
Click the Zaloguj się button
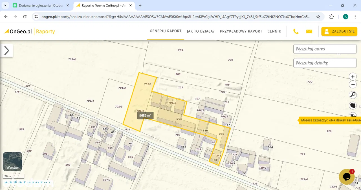[x=339, y=31]
